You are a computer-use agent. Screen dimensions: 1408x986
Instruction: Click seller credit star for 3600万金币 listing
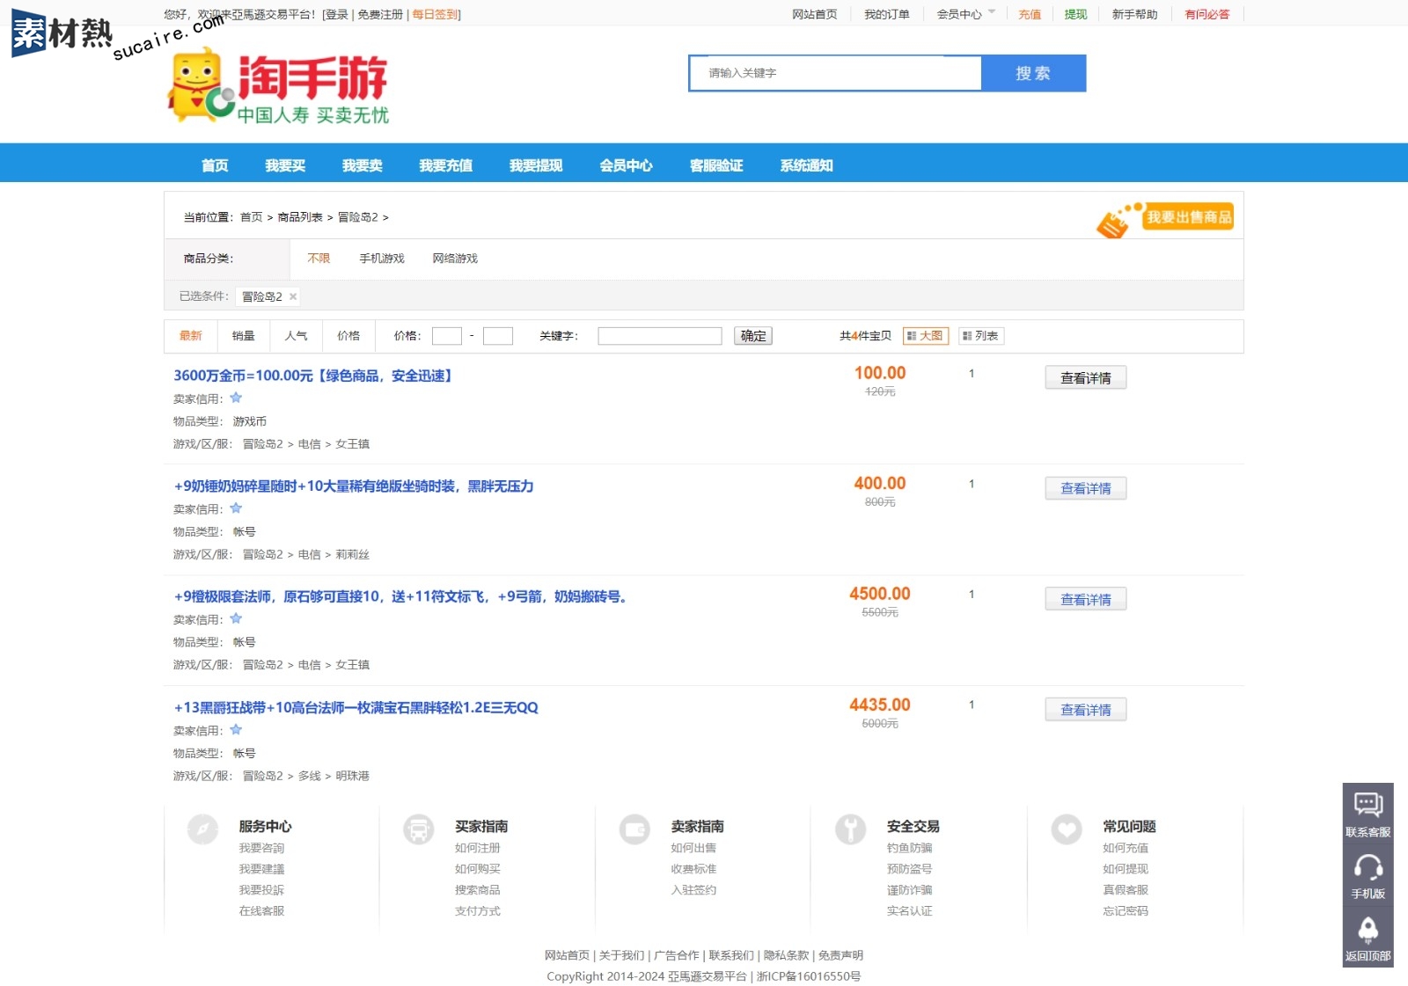tap(236, 398)
